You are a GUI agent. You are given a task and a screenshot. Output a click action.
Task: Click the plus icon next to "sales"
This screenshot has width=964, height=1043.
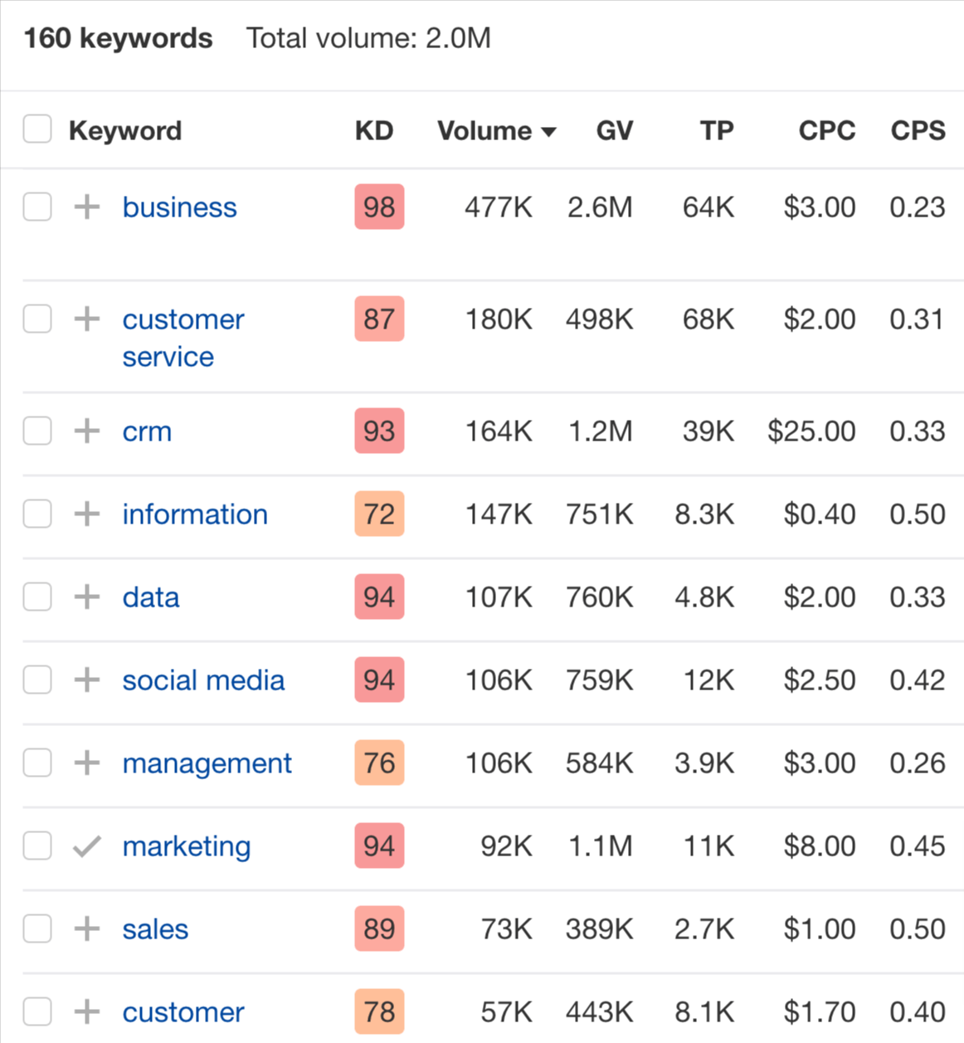tap(85, 928)
